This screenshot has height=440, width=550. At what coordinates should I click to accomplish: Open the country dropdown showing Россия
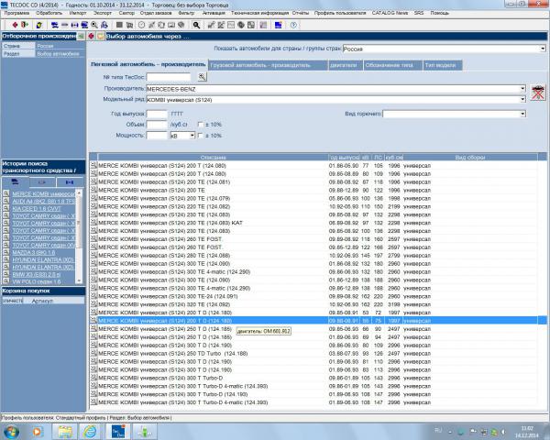point(543,49)
